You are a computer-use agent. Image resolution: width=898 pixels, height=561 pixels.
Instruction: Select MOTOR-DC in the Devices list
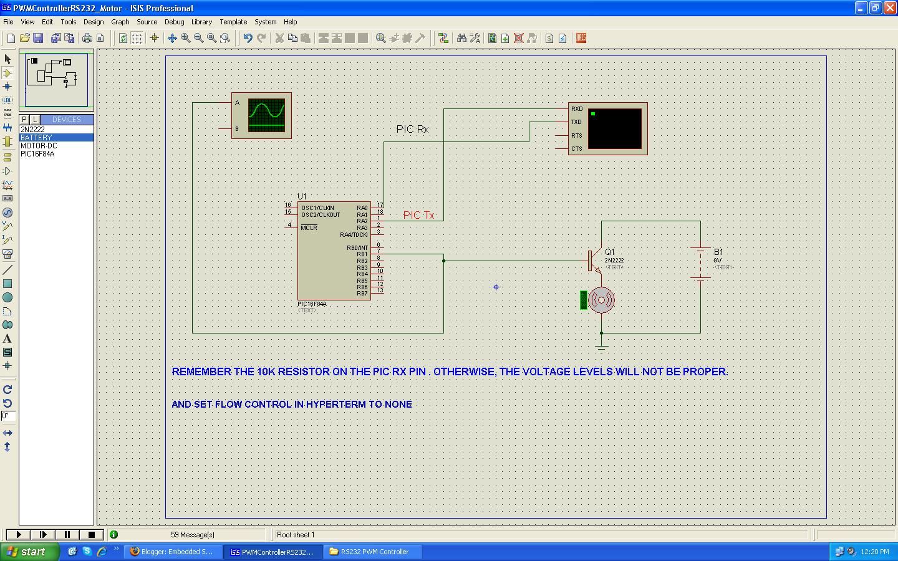(x=39, y=145)
